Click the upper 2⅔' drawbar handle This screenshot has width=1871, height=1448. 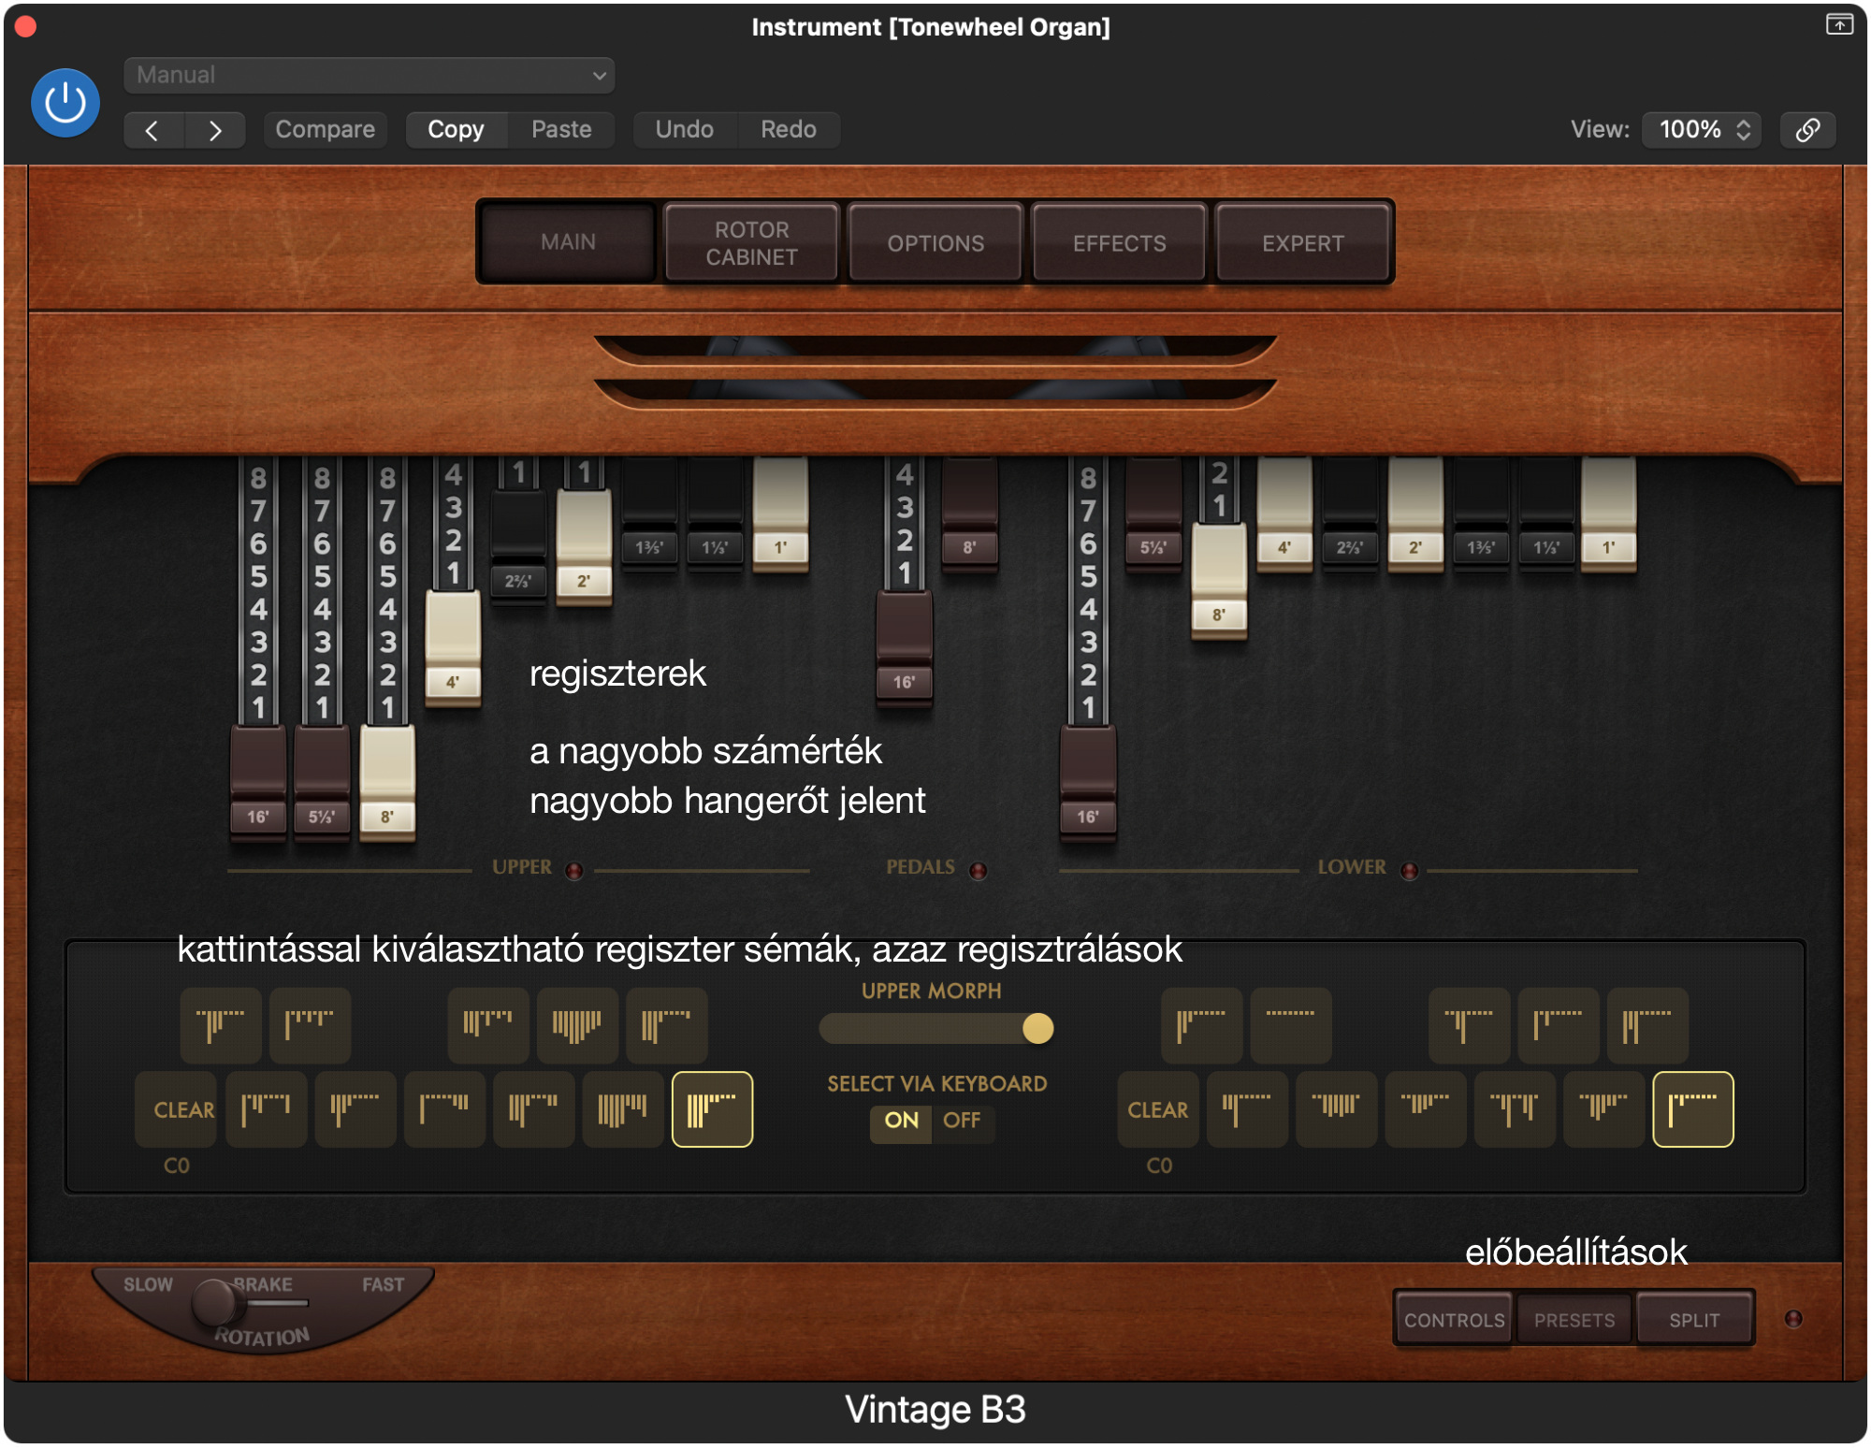click(518, 547)
